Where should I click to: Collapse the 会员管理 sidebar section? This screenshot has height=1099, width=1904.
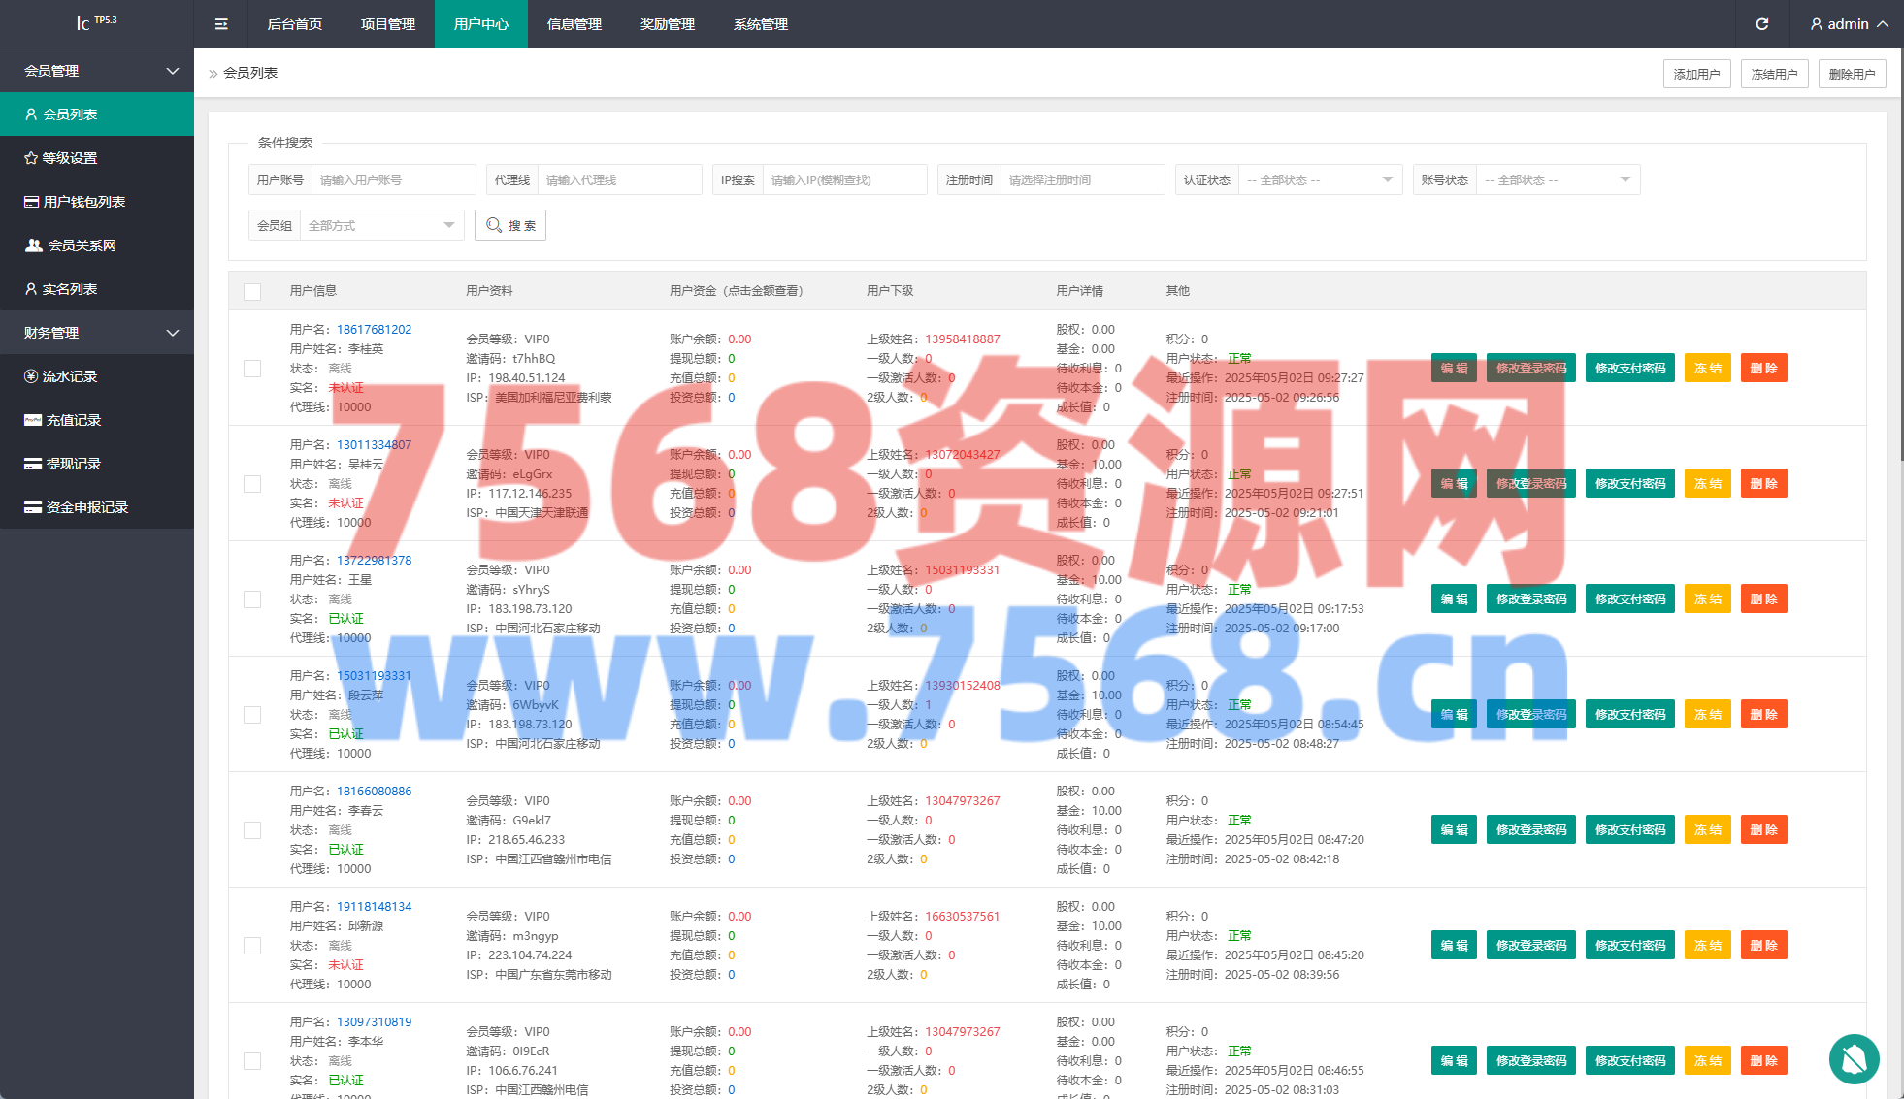(97, 71)
